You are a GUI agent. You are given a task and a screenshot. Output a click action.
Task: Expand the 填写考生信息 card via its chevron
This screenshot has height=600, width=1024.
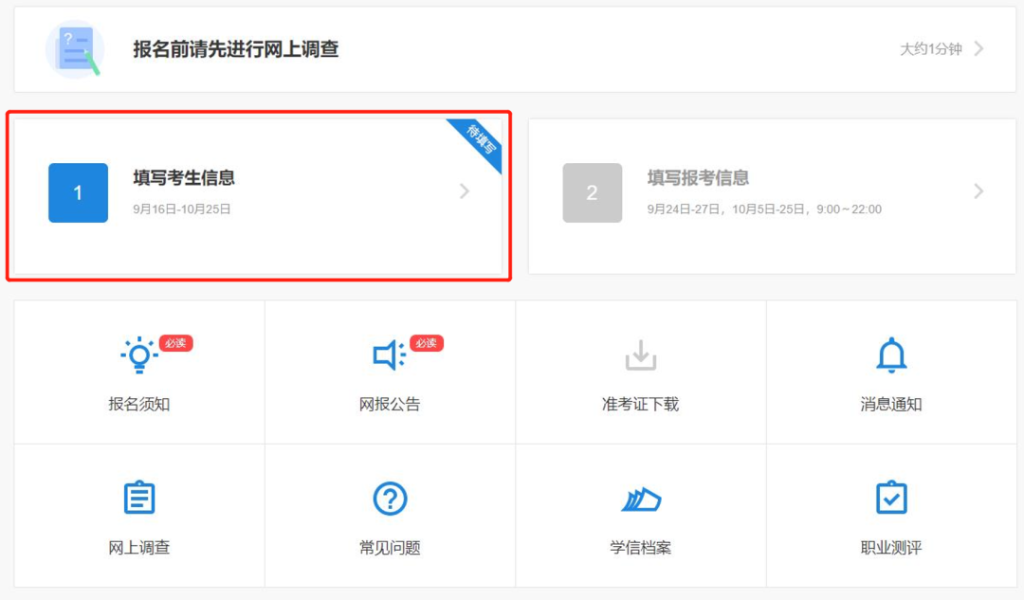coord(464,191)
